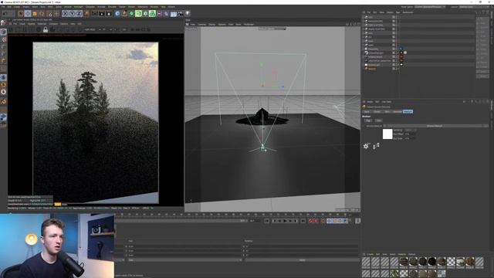494x278 pixels.
Task: Expand the medium link arrow in Attribute Manager
Action: [384, 126]
